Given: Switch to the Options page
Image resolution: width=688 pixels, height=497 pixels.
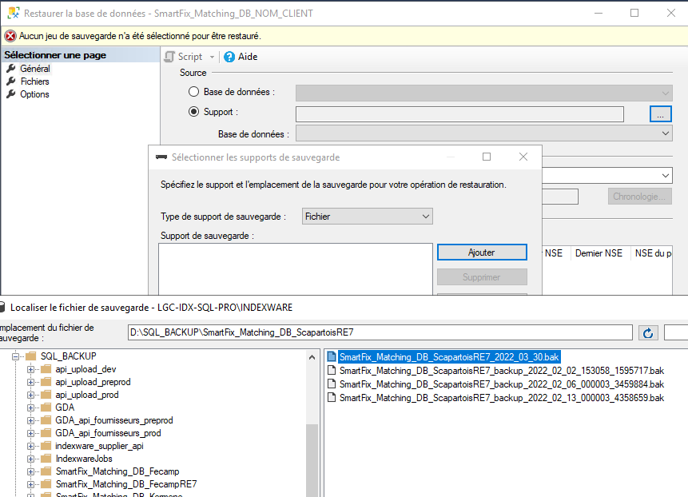Looking at the screenshot, I should pyautogui.click(x=35, y=93).
